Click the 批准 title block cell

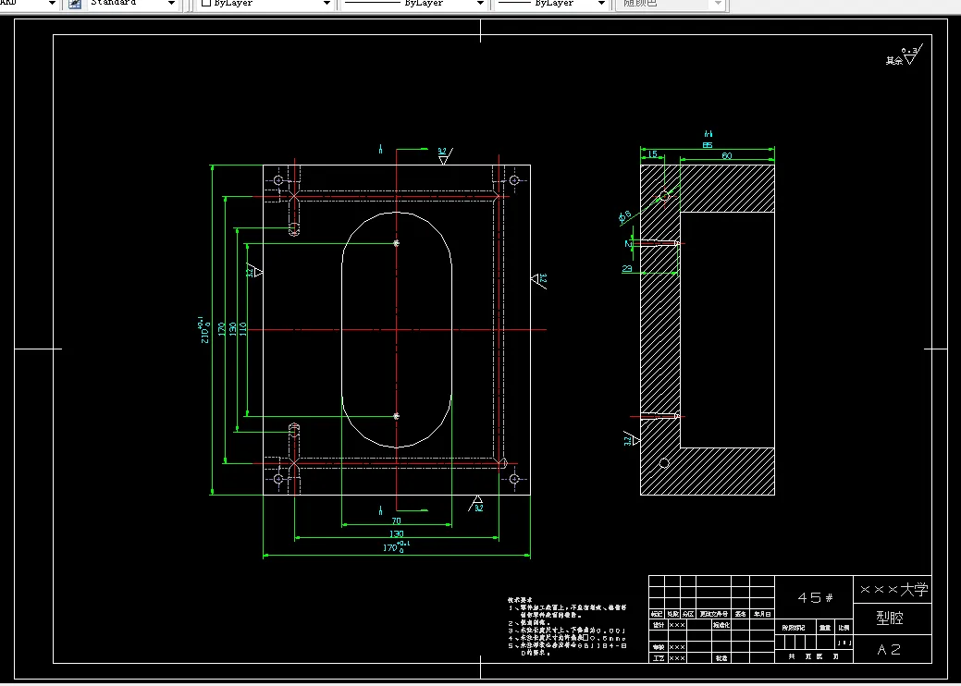(721, 658)
